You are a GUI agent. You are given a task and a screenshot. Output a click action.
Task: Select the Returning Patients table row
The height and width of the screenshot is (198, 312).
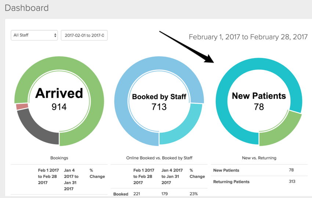click(259, 181)
